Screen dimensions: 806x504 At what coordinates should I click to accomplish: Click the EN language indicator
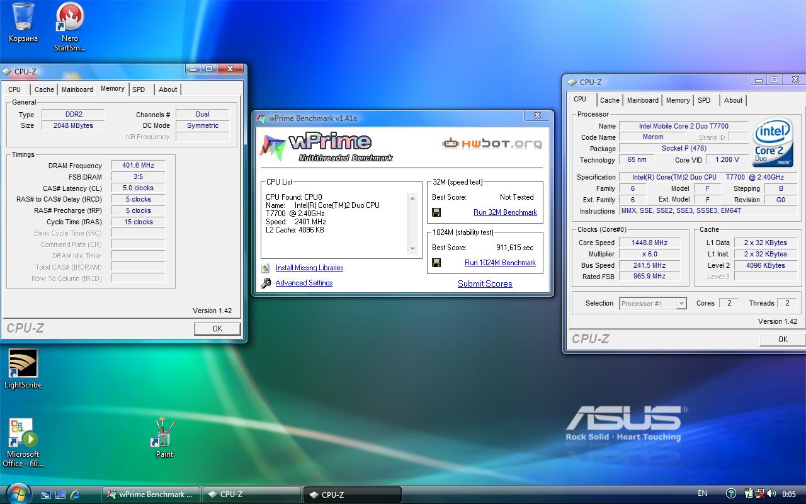pos(702,493)
